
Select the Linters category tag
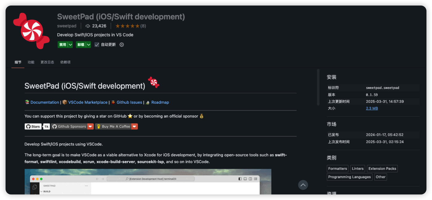coord(358,169)
